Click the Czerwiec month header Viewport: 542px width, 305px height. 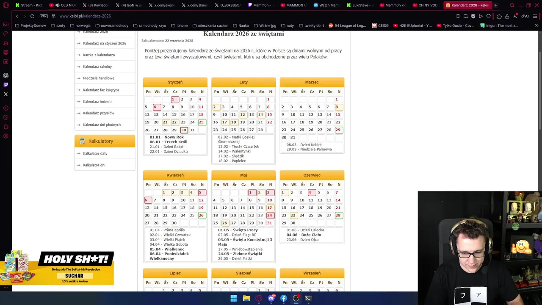312,175
